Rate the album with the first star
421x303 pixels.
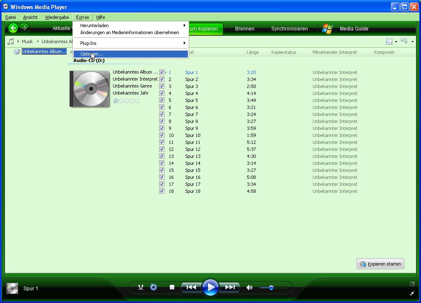pyautogui.click(x=116, y=101)
